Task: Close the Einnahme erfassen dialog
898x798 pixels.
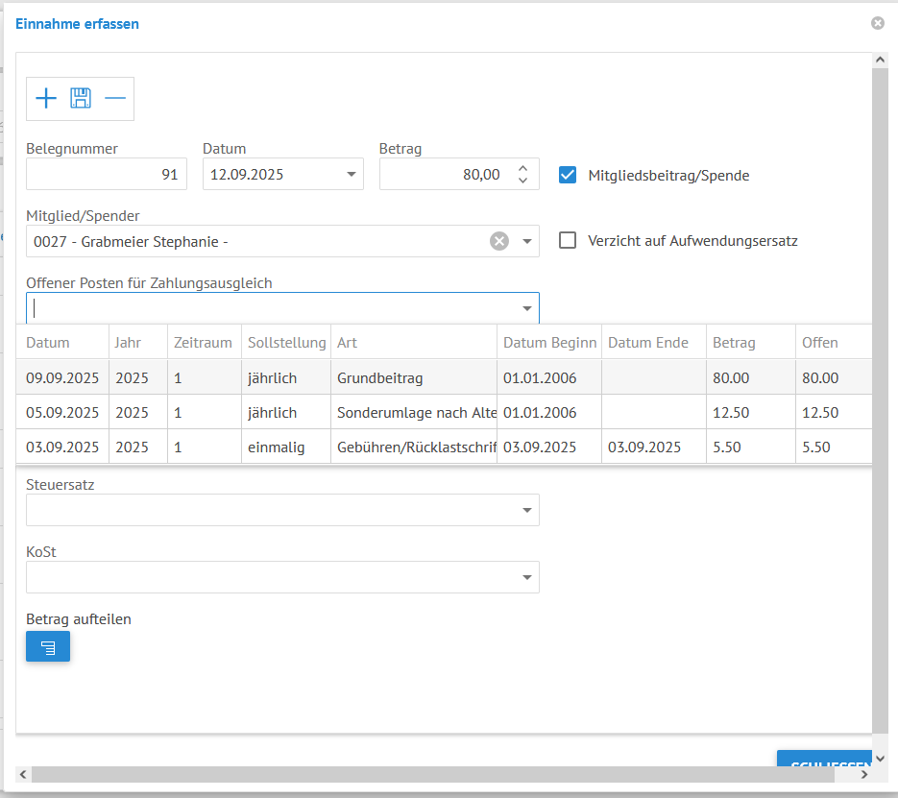Action: pyautogui.click(x=877, y=23)
